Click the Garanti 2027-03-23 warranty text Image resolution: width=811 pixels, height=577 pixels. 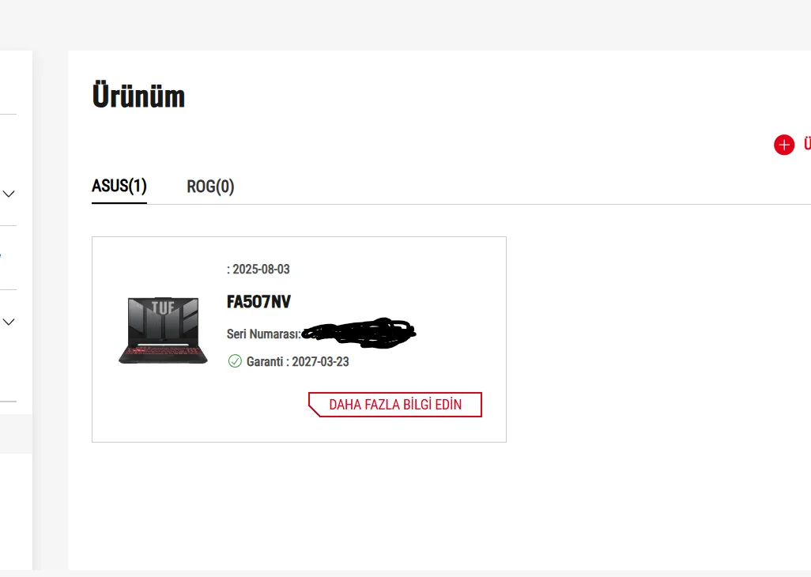click(x=297, y=362)
